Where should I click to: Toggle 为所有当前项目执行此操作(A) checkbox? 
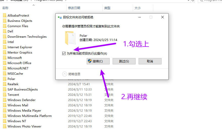click(64, 53)
